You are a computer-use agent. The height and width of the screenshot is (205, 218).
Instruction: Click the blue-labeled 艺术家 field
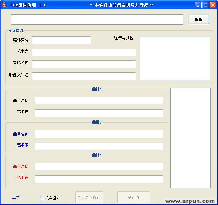99,146
